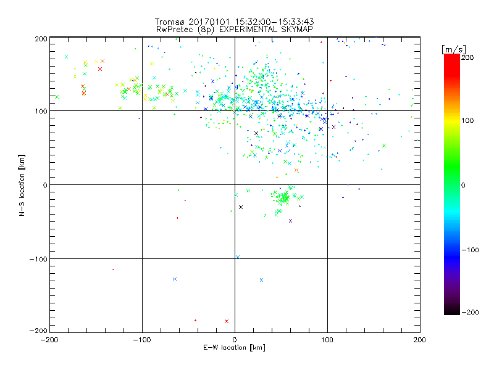494x370 pixels.
Task: Click the "E-W location [km]" axis label
Action: (x=234, y=348)
